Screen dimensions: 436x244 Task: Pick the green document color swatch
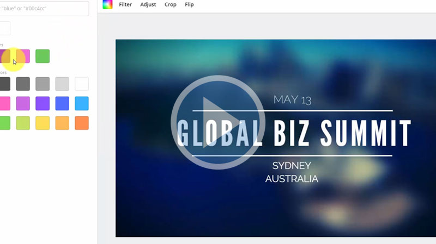point(43,56)
